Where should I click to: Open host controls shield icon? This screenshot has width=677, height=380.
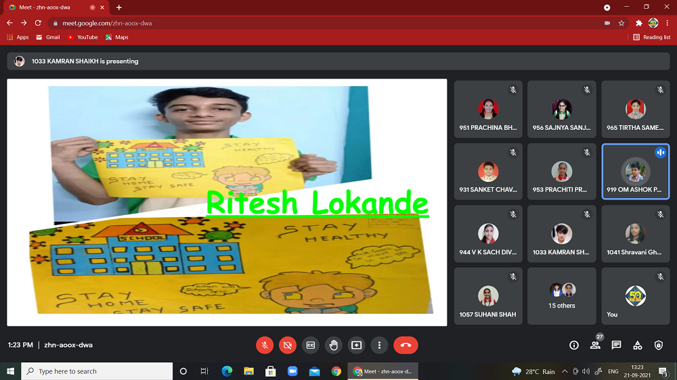coord(659,345)
